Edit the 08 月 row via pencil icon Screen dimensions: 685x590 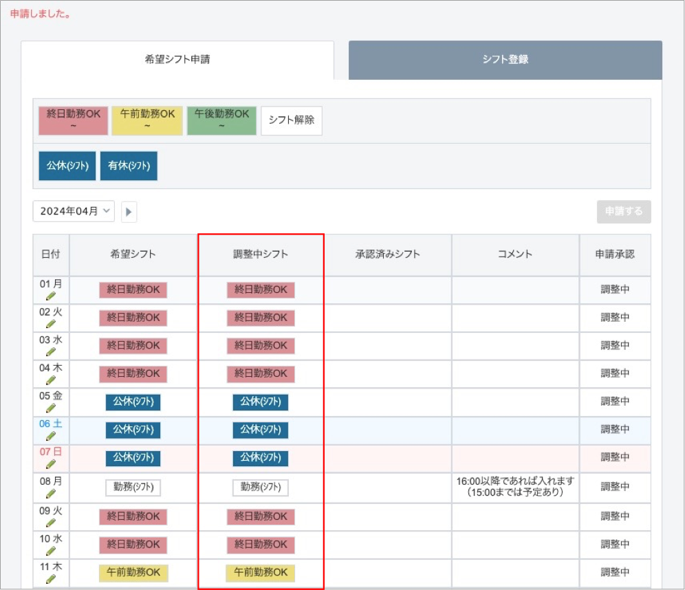click(50, 493)
